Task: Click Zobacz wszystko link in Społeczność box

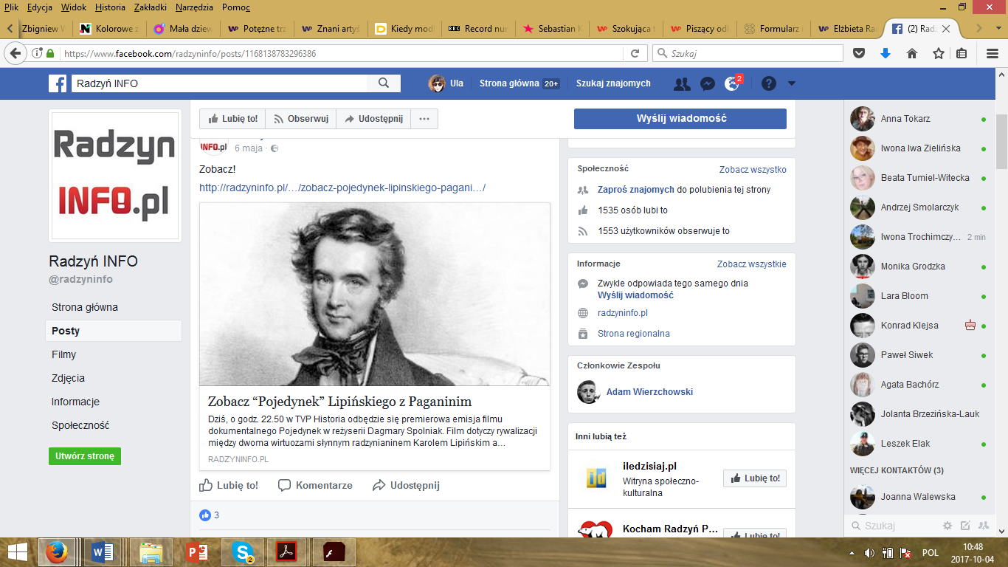Action: pos(753,169)
